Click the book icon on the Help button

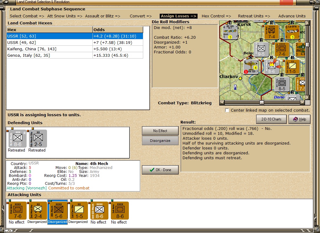[295, 119]
